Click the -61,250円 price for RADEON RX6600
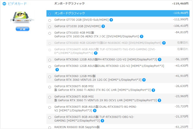The image size is (194, 129). pyautogui.click(x=181, y=127)
